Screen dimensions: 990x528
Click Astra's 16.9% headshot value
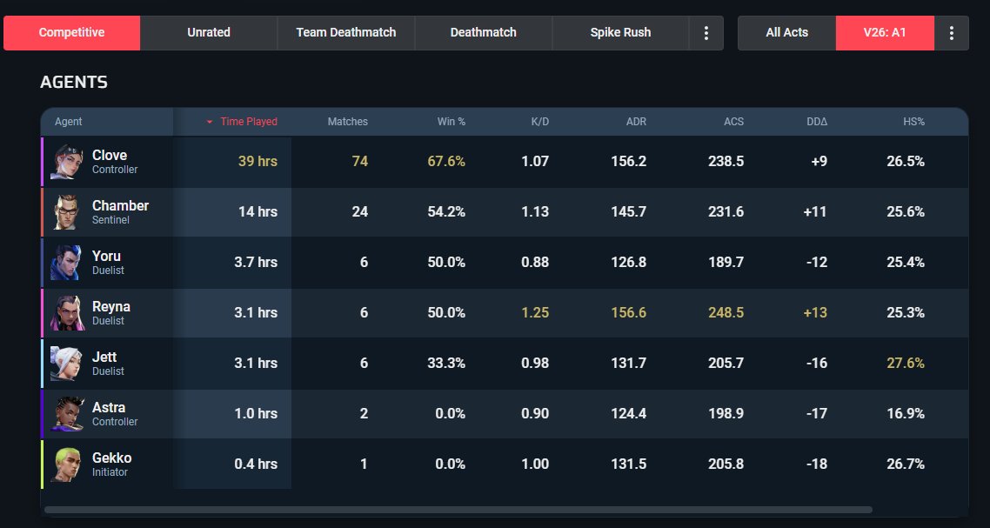click(906, 414)
